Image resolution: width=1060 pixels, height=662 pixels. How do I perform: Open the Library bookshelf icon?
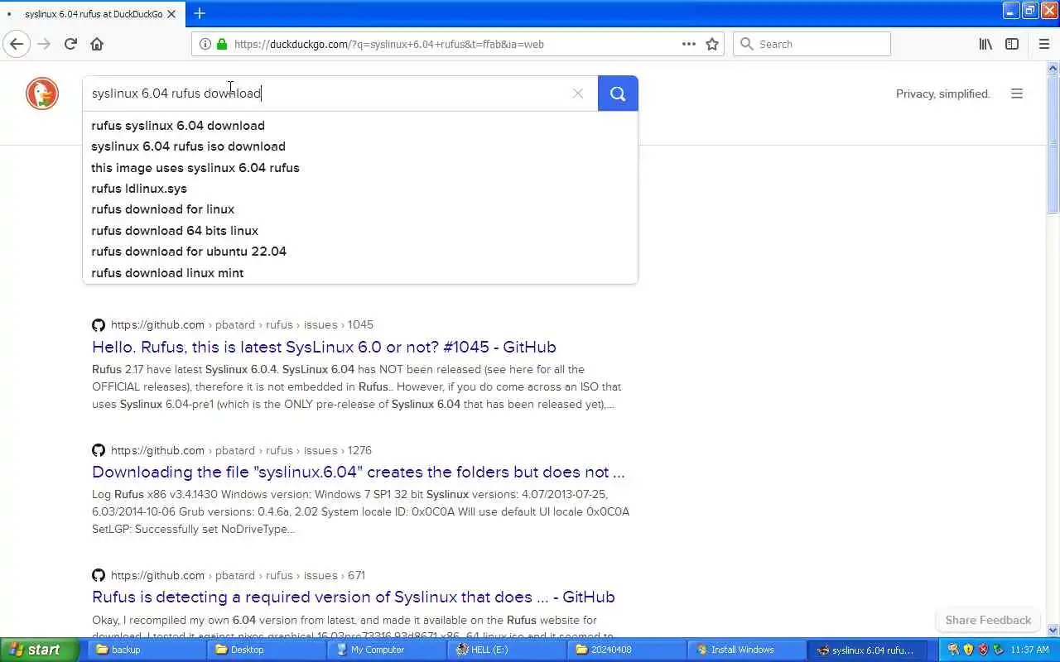tap(985, 44)
